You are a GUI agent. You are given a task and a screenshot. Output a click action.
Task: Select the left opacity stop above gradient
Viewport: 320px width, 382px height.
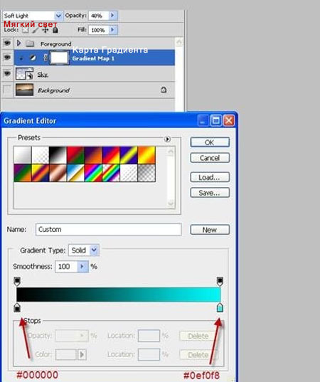(17, 281)
